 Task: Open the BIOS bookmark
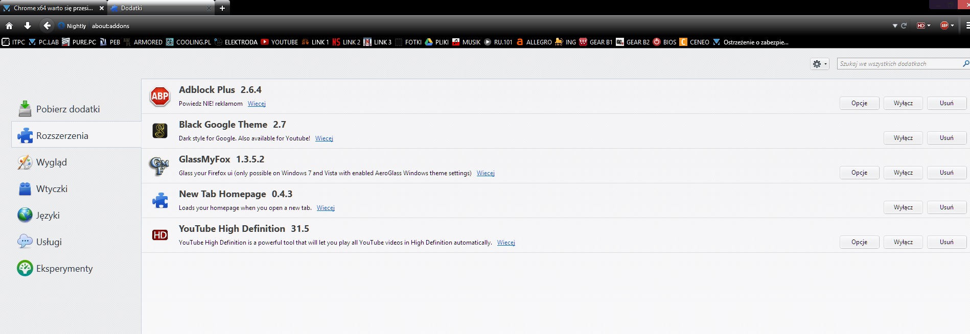(x=664, y=42)
